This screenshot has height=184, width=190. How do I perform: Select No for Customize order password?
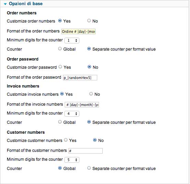(x=89, y=67)
